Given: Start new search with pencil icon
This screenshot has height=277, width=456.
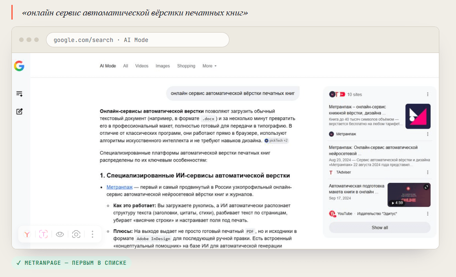Looking at the screenshot, I should pos(19,112).
